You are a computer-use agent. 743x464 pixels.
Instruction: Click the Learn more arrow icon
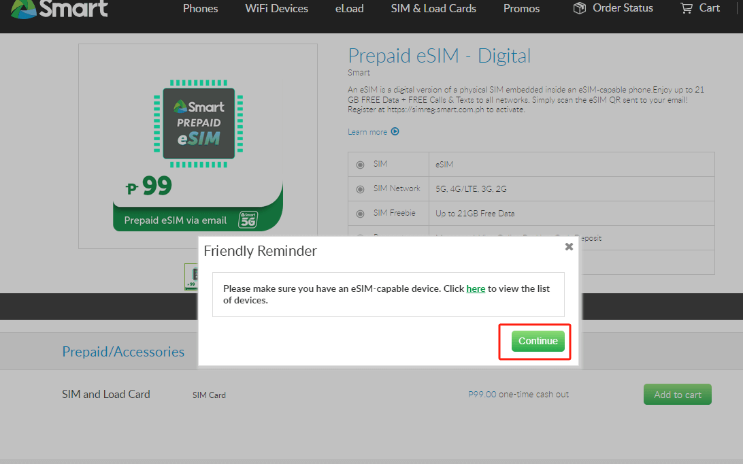pyautogui.click(x=395, y=131)
